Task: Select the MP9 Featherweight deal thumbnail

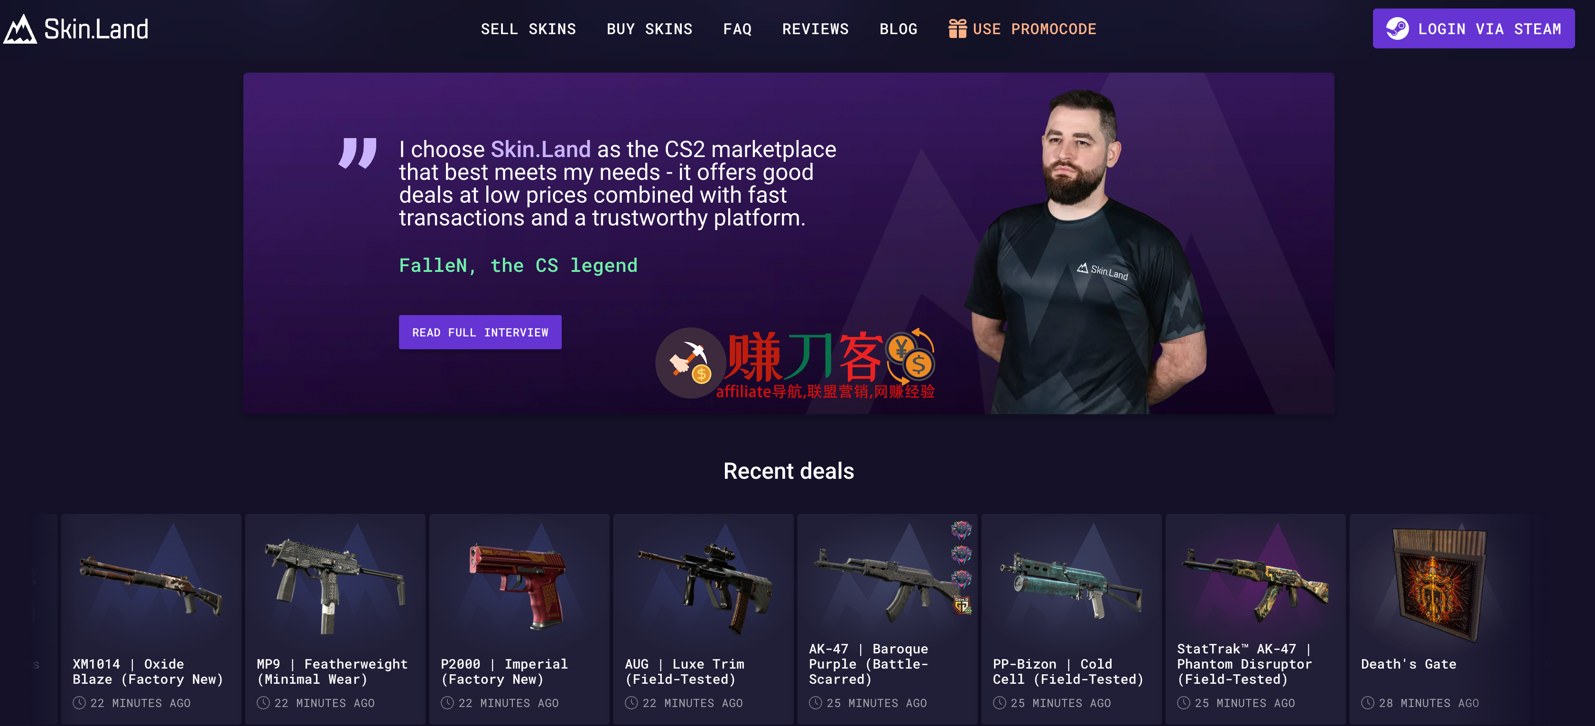Action: [x=335, y=586]
